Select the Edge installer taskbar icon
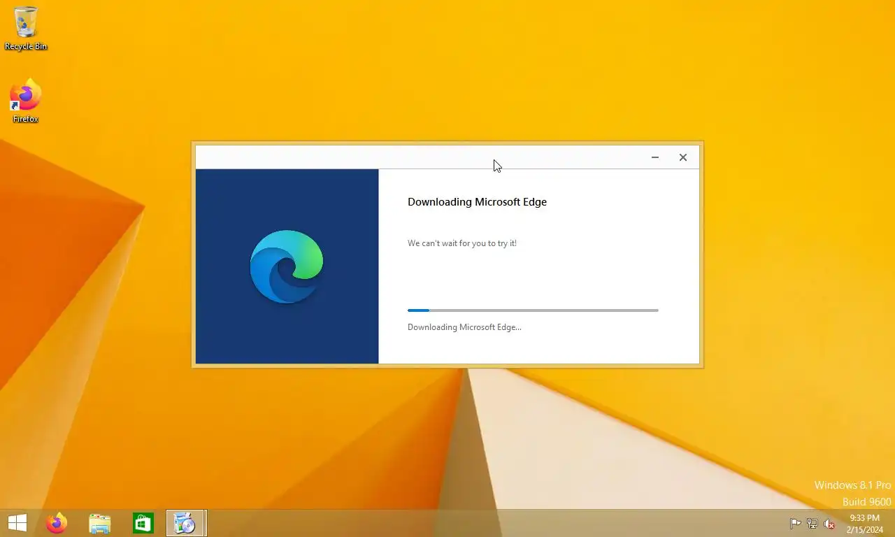 click(186, 523)
